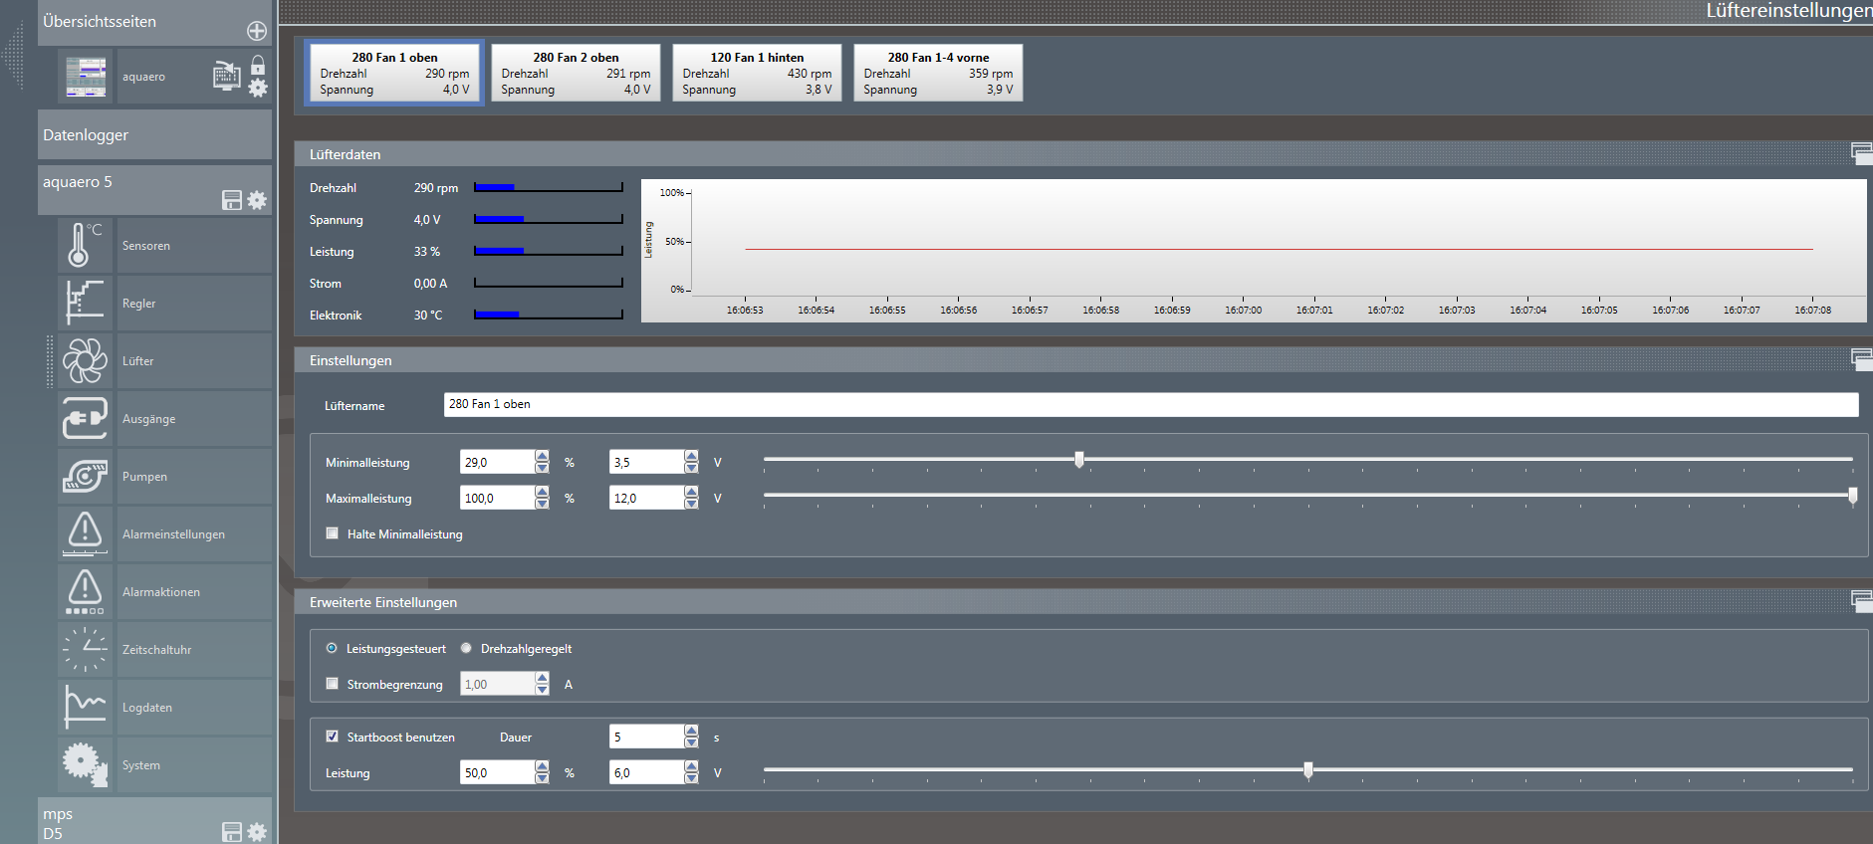Open the Alarmeinstellungen warning icon

[85, 533]
